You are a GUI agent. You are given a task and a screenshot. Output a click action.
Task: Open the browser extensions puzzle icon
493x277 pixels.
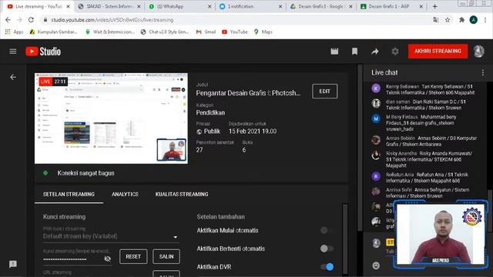pos(461,20)
